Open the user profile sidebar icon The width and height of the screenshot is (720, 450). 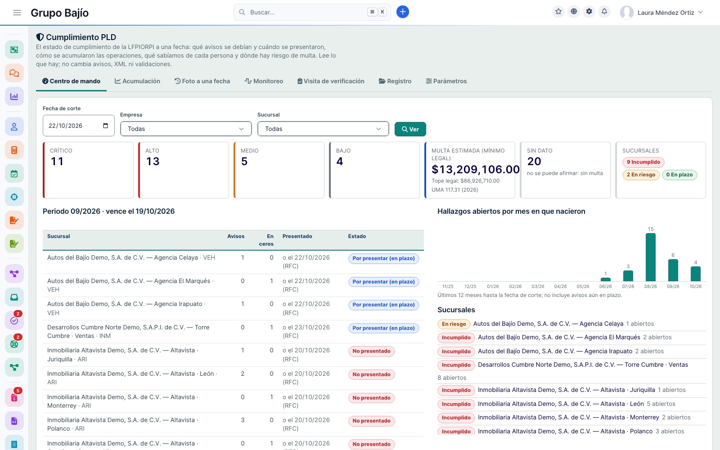[x=14, y=126]
